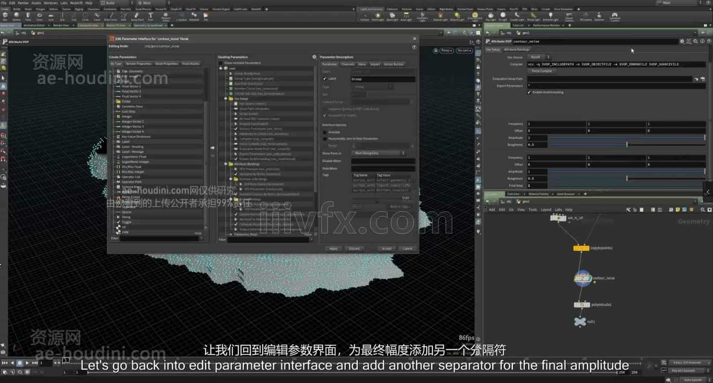
Task: Select the polyextrude1 node icon
Action: [581, 305]
